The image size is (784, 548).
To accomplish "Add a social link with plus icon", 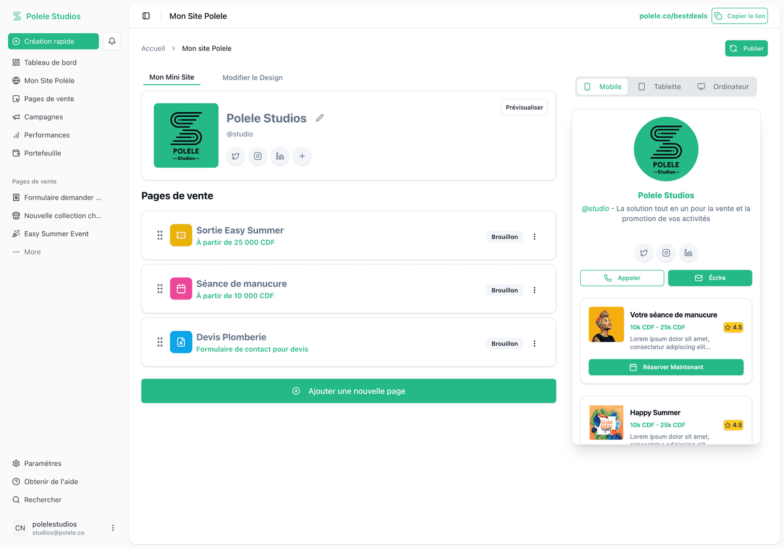I will pos(302,157).
